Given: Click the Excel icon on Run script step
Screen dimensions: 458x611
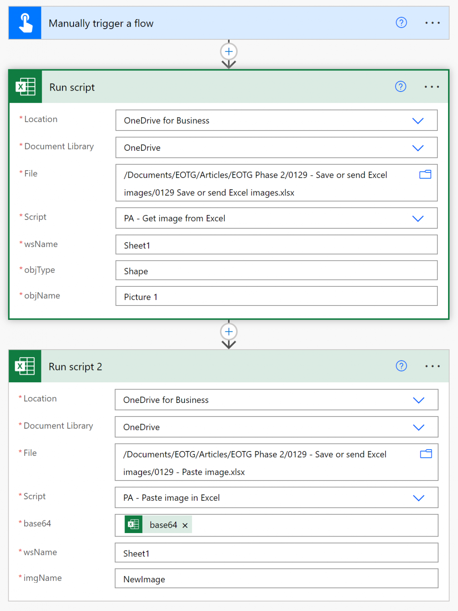Looking at the screenshot, I should (x=25, y=87).
